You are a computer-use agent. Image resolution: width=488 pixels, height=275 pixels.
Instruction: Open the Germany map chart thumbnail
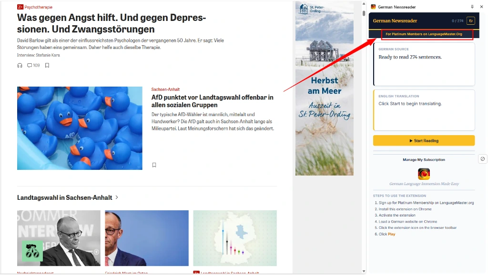(x=235, y=238)
